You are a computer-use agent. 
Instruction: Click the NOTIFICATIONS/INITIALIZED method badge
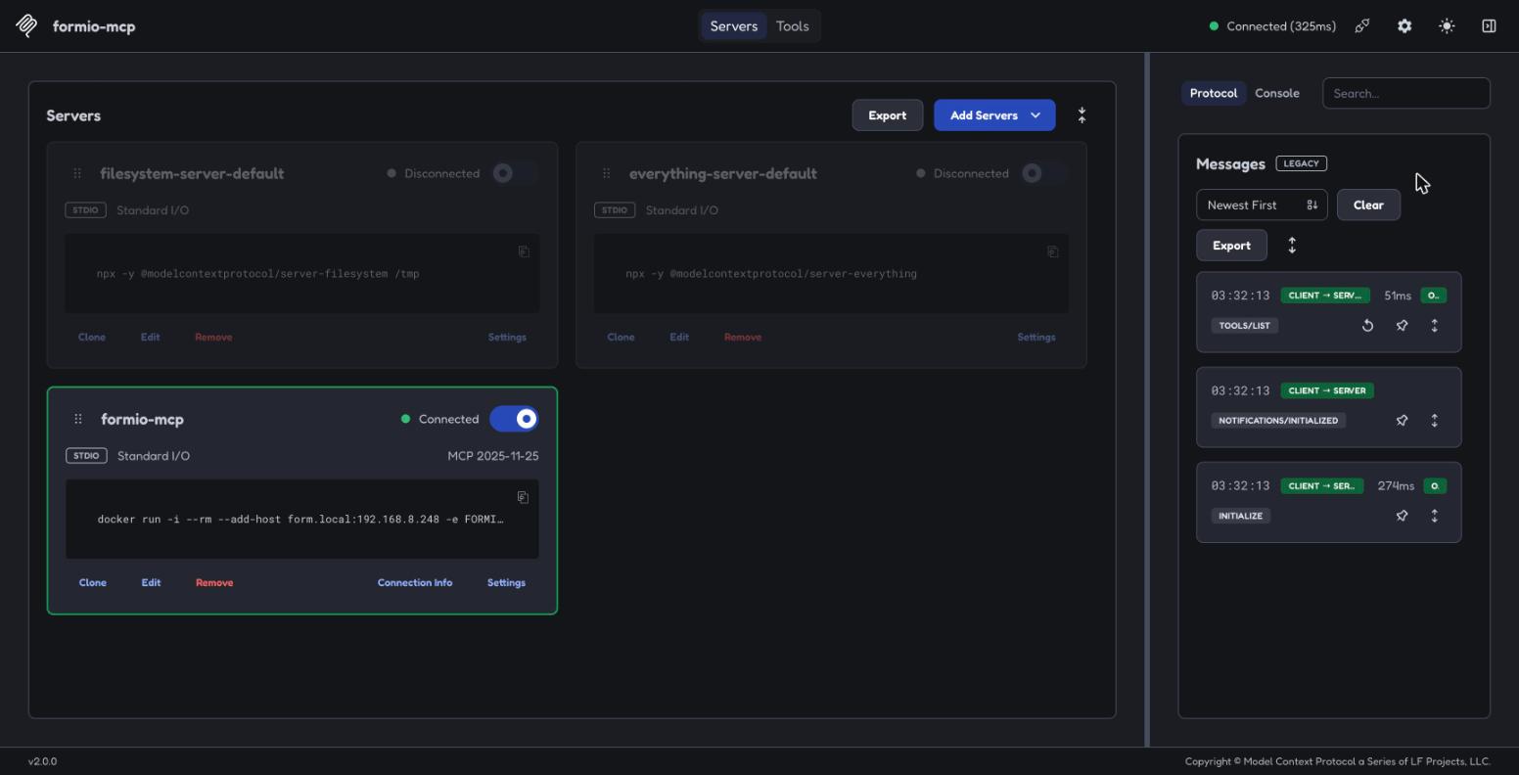(1278, 421)
